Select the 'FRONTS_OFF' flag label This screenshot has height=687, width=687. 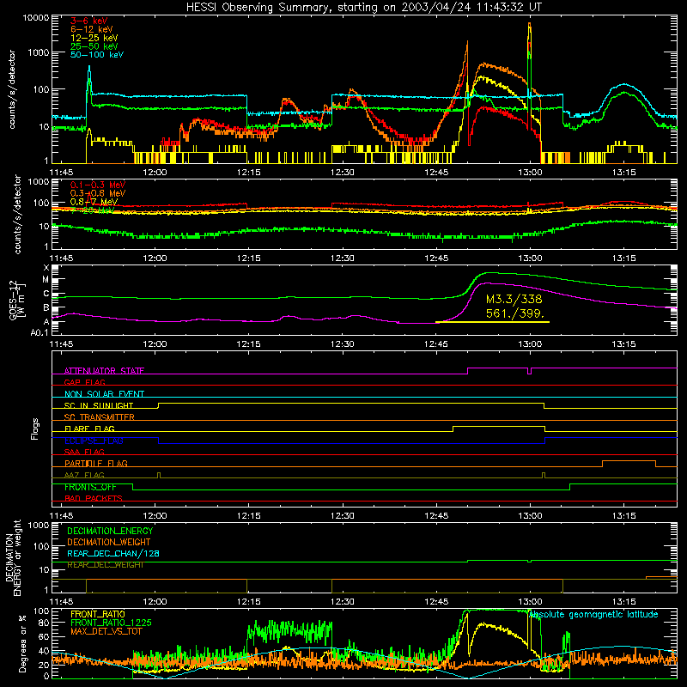point(90,487)
